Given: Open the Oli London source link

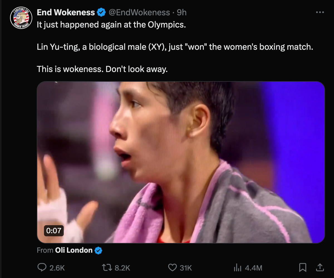Looking at the screenshot, I should coord(74,250).
